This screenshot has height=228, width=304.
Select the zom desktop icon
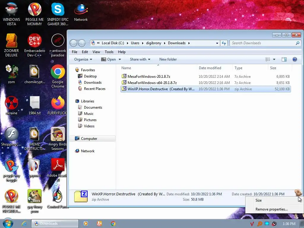click(12, 74)
